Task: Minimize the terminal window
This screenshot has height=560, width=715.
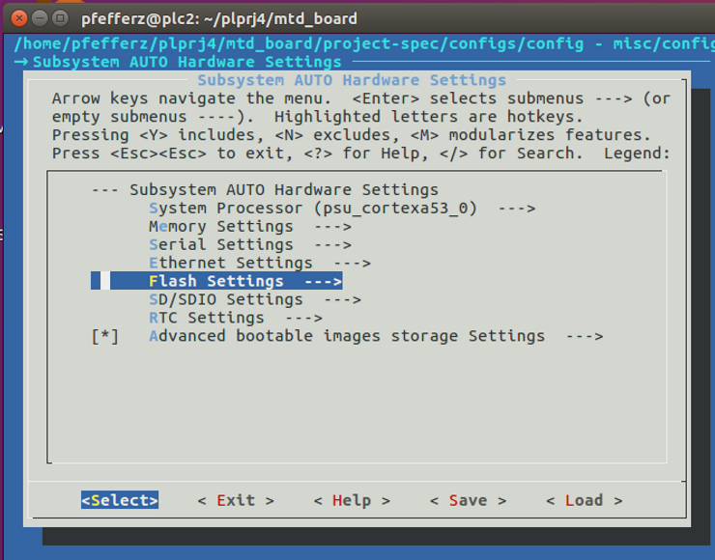Action: point(40,18)
